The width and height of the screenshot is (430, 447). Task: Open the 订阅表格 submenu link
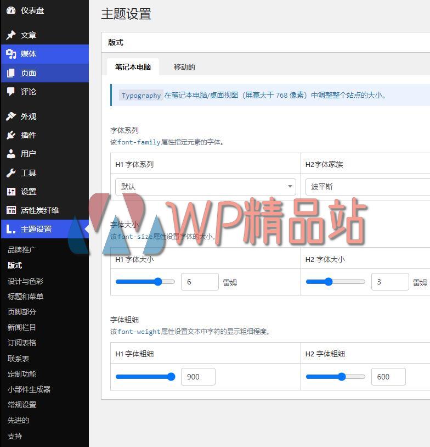[21, 342]
